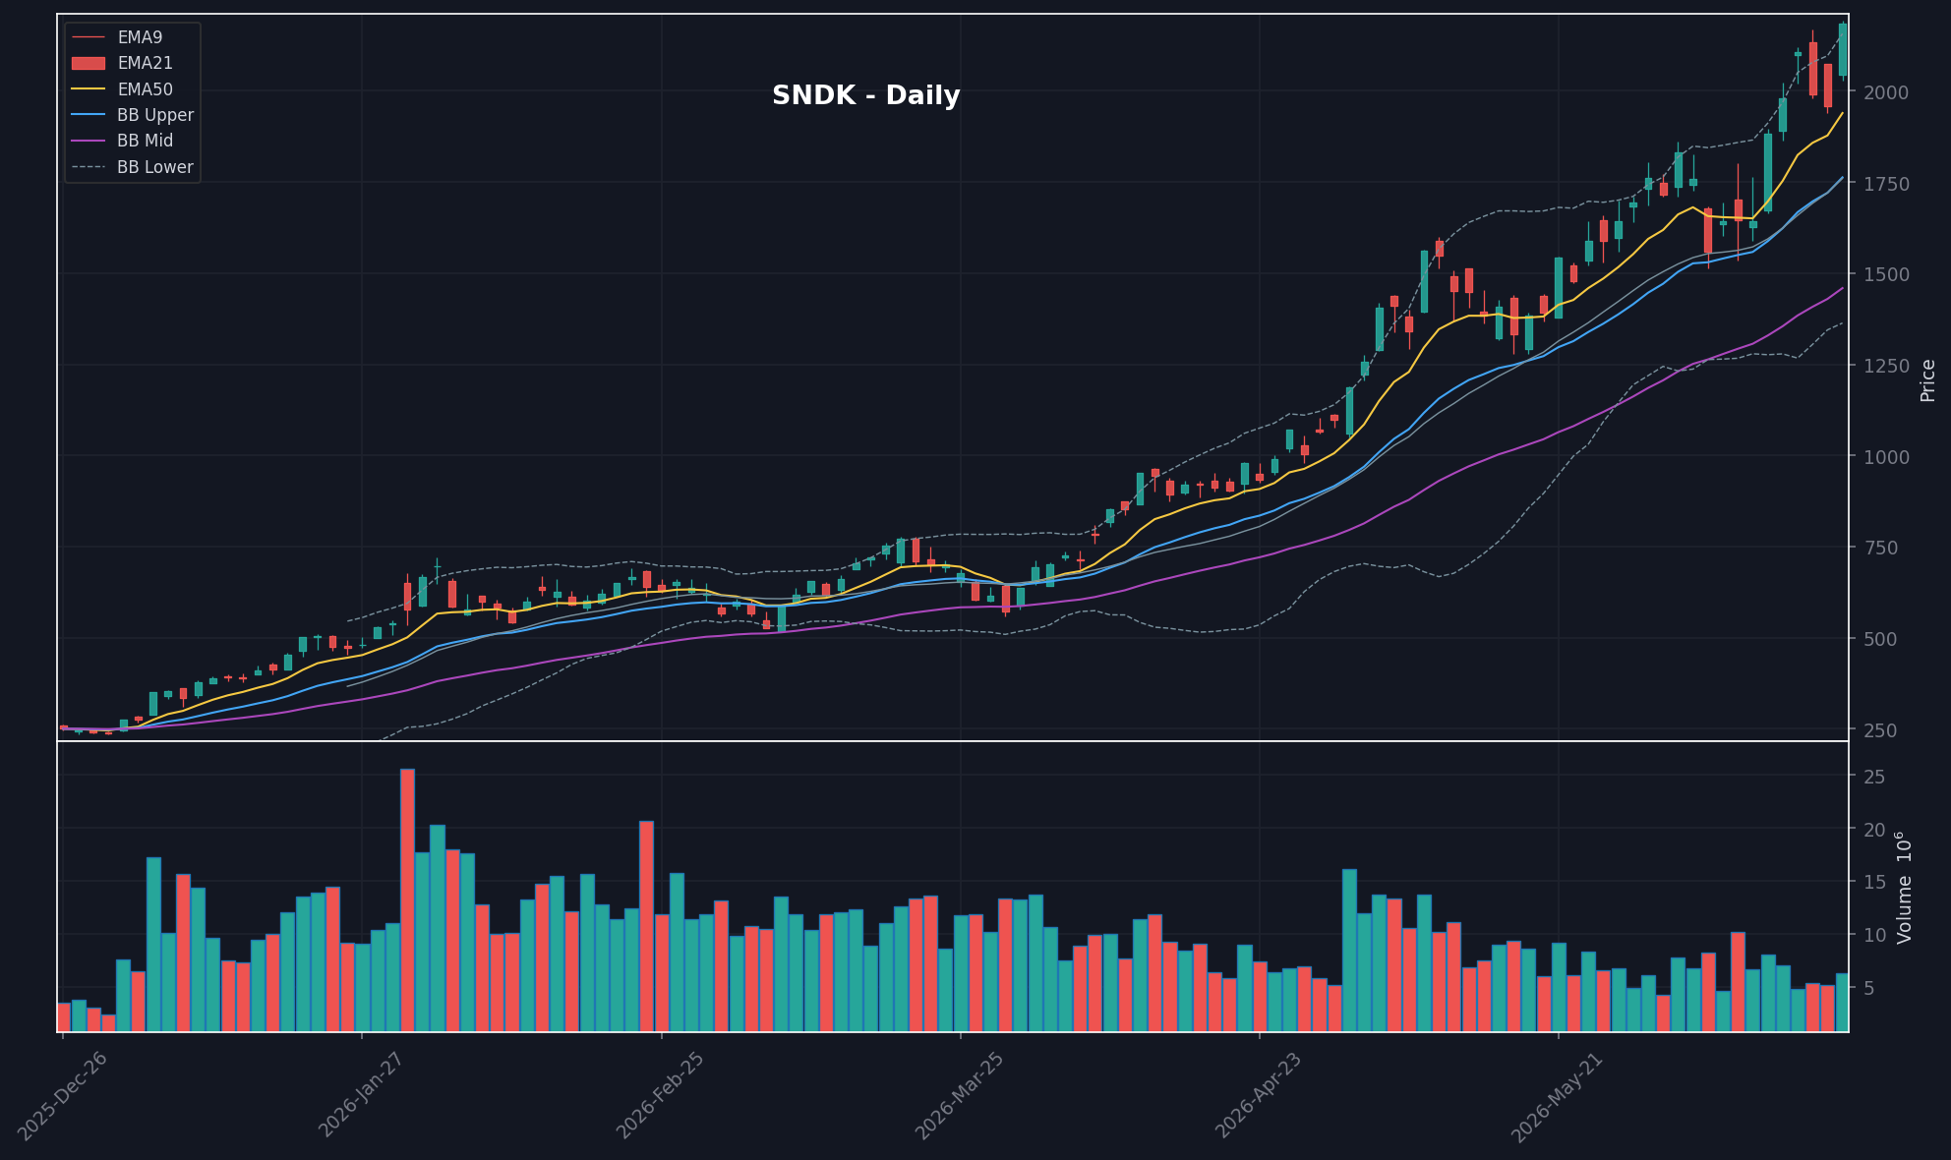This screenshot has height=1160, width=1951.
Task: Click the 2000 price axis tick
Action: pos(1886,92)
